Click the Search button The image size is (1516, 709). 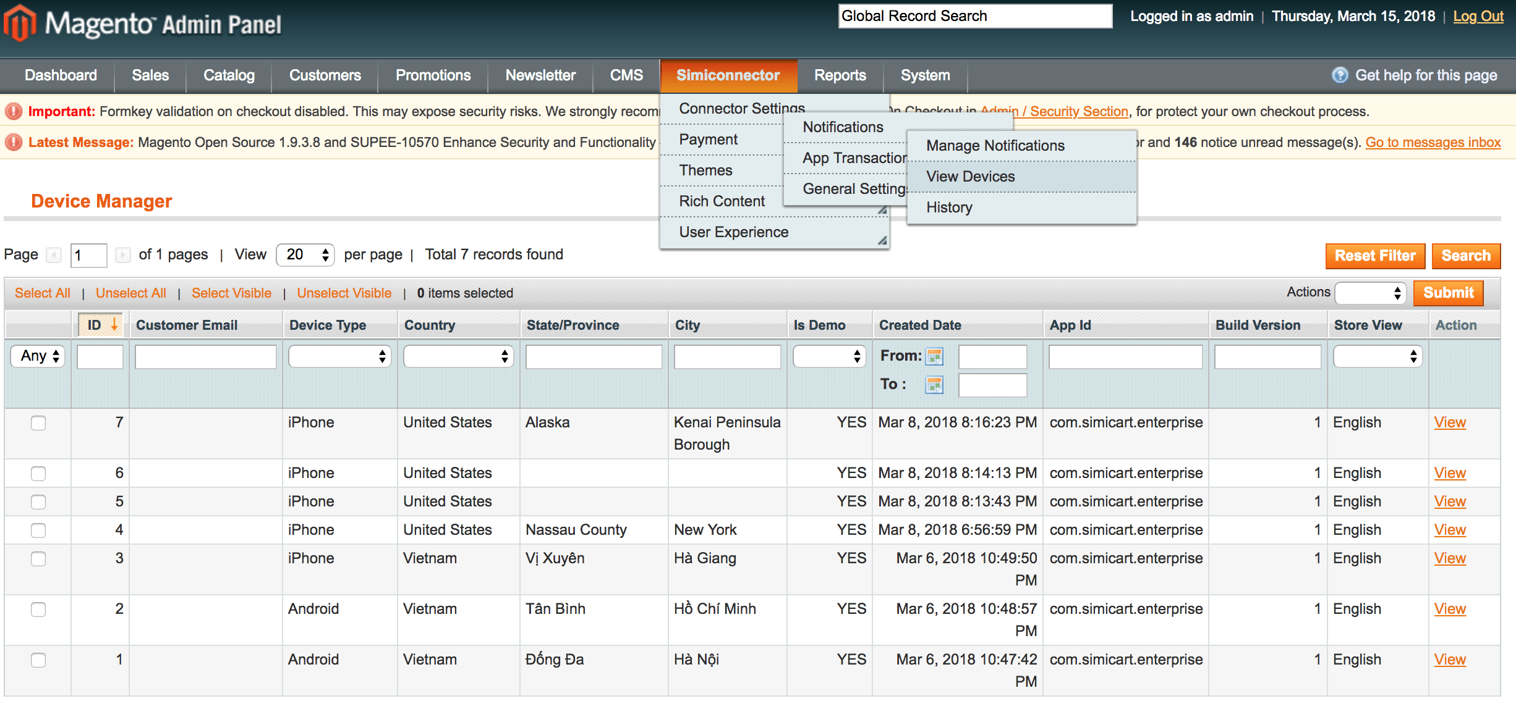point(1466,256)
